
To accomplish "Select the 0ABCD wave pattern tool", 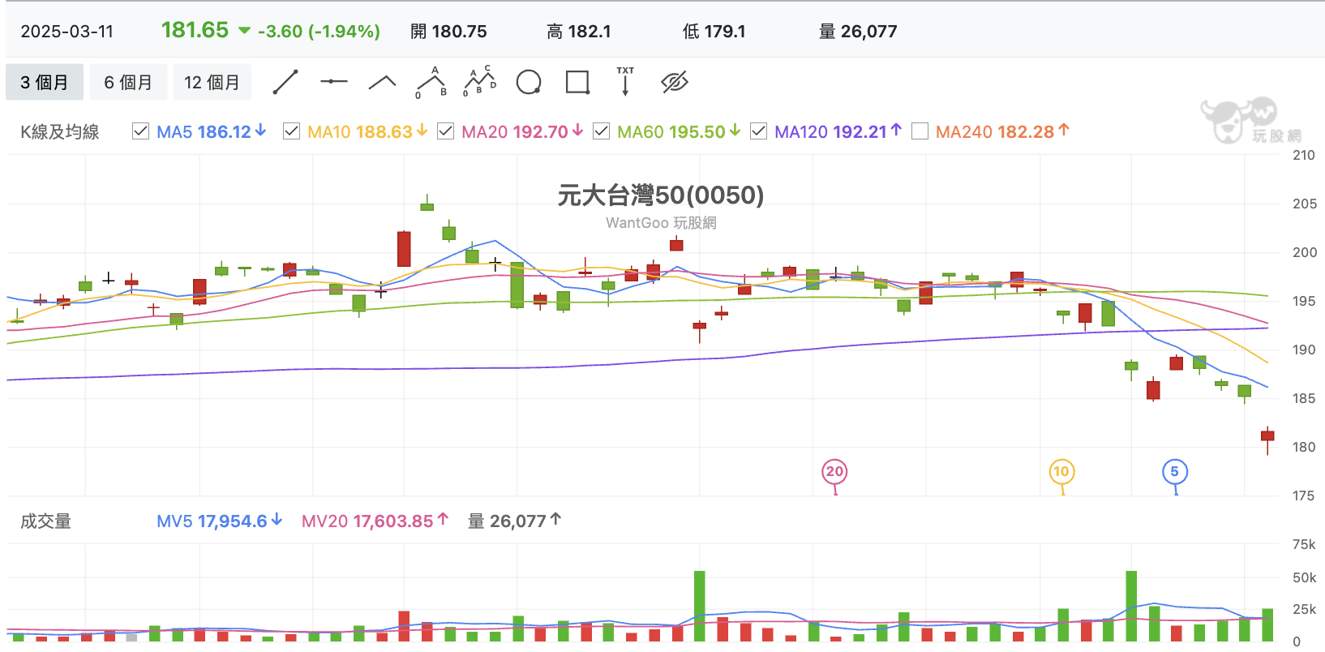I will point(479,82).
